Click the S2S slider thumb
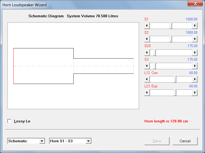 (155, 53)
